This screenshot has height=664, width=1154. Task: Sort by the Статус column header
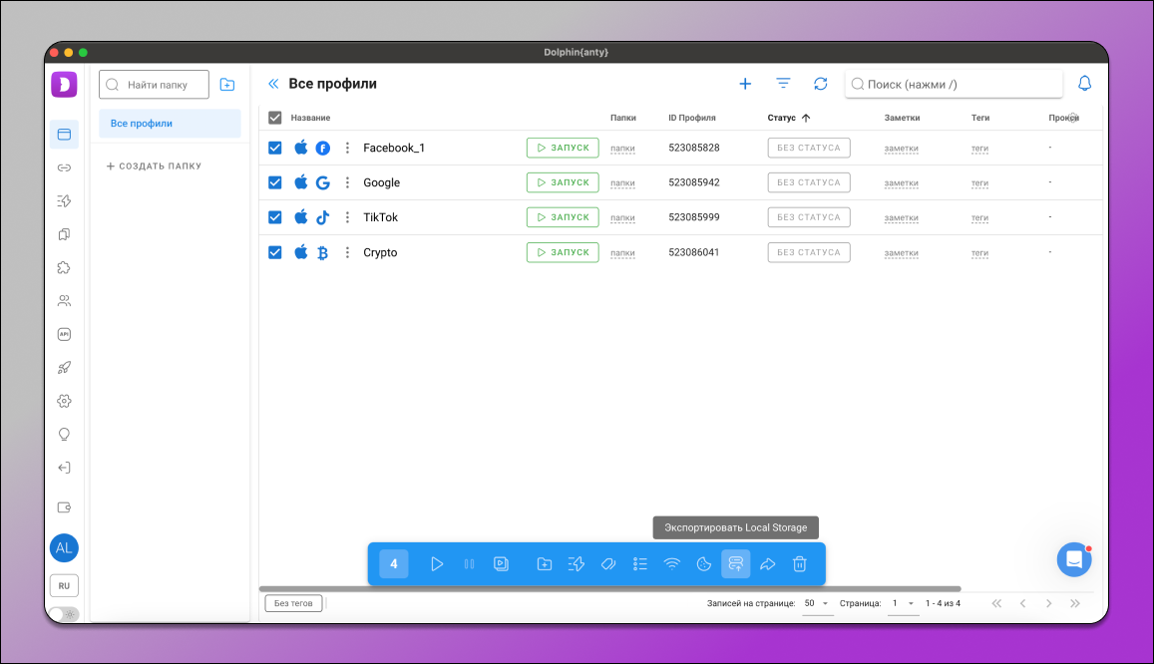point(782,118)
